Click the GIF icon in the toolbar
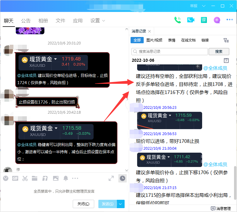Viewport: 237px width, 212px height. [15, 178]
